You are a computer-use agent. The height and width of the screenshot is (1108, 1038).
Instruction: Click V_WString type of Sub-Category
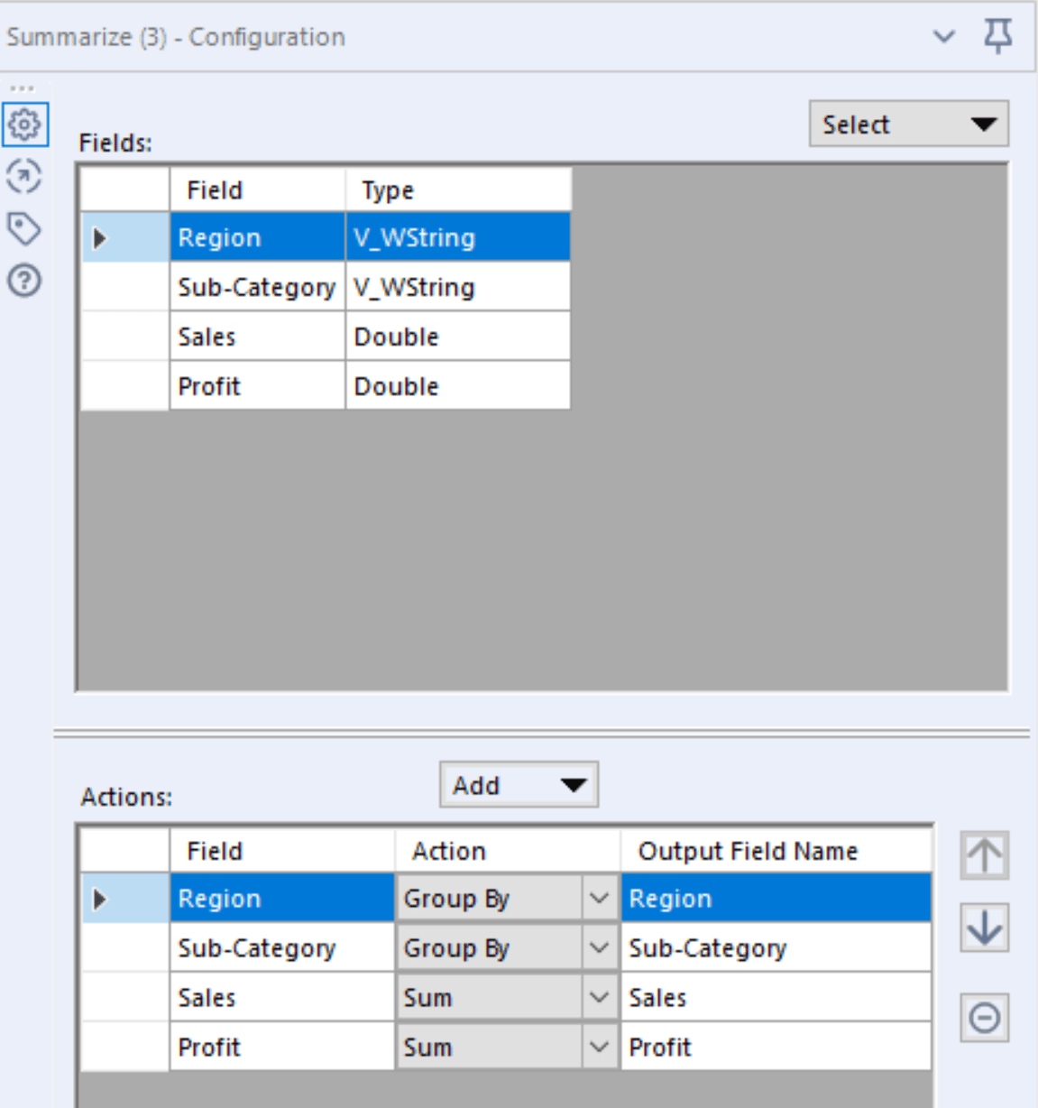[458, 287]
